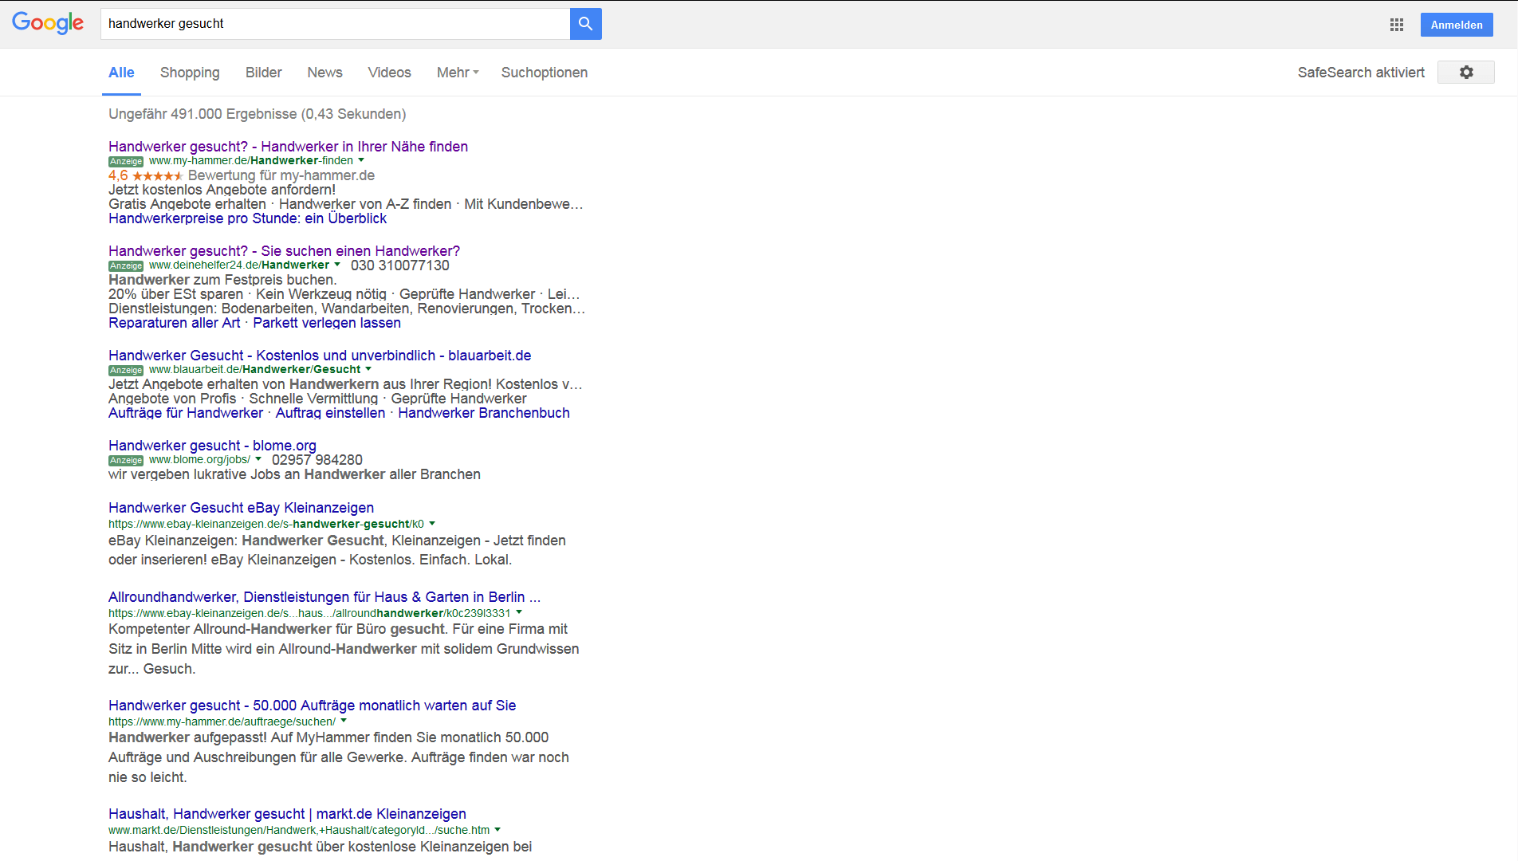The height and width of the screenshot is (861, 1518).
Task: Open 'Parkett verlegen lassen' sitelink
Action: [x=327, y=323]
